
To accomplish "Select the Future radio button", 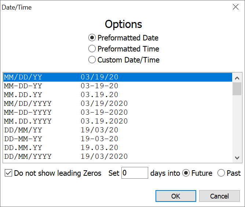I will tap(186, 173).
